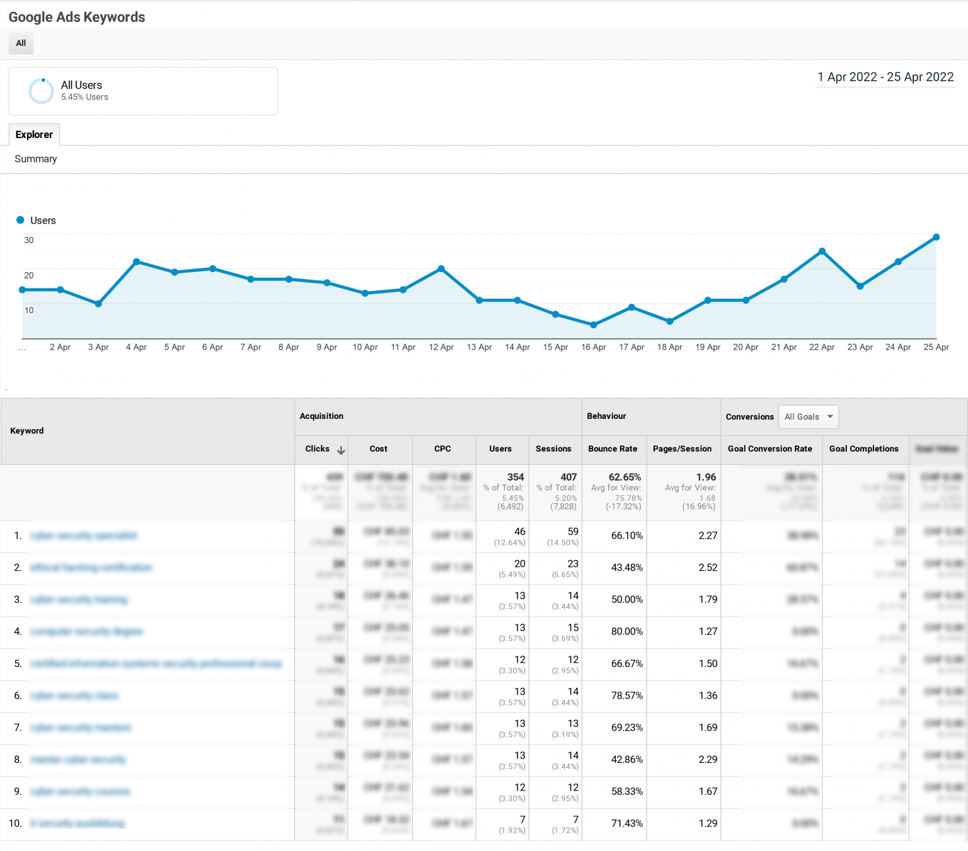Click the All Users segment donut icon
968x851 pixels.
pos(41,91)
